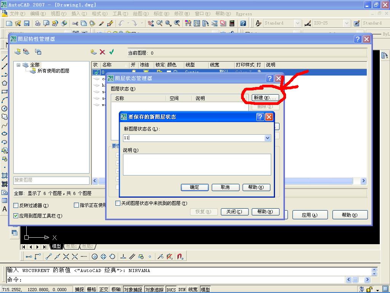Toggle the 对象捕捉 status button

[133, 289]
